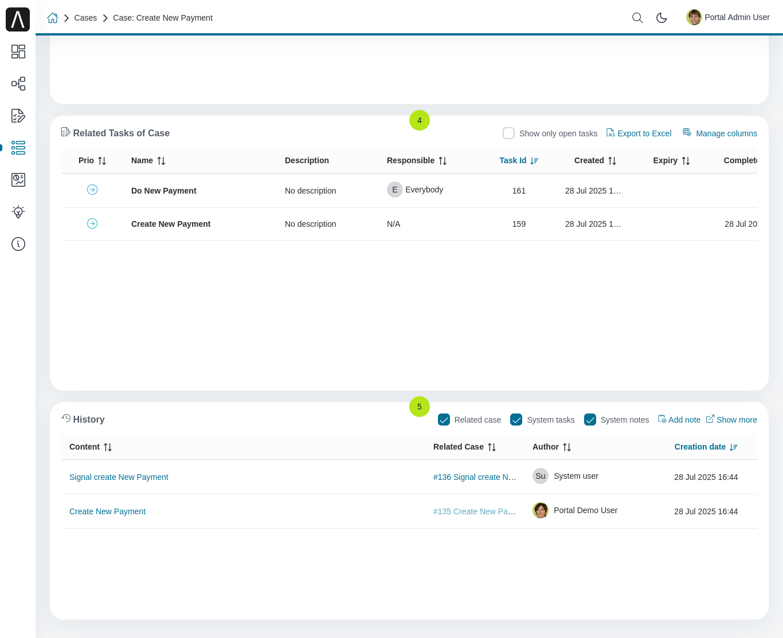783x638 pixels.
Task: Click the lightbulb icon in the sidebar
Action: pos(18,212)
